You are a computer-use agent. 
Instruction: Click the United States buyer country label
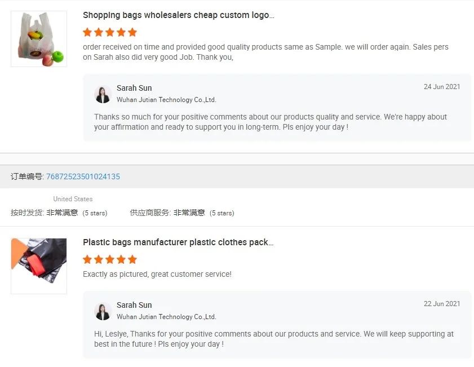(73, 199)
